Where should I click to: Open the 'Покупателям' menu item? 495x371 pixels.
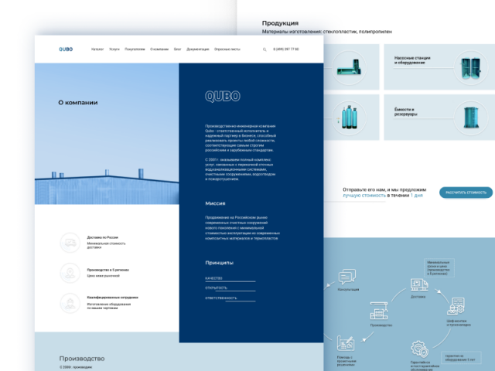pyautogui.click(x=135, y=49)
